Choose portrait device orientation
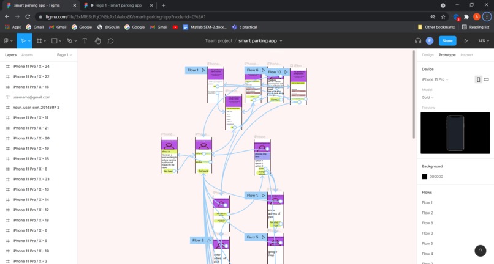494x264 pixels. coord(478,79)
